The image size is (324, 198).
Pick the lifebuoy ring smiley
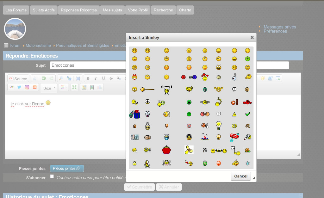click(x=189, y=126)
